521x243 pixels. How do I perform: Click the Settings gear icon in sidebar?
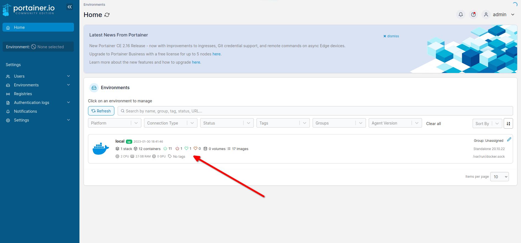pyautogui.click(x=8, y=120)
